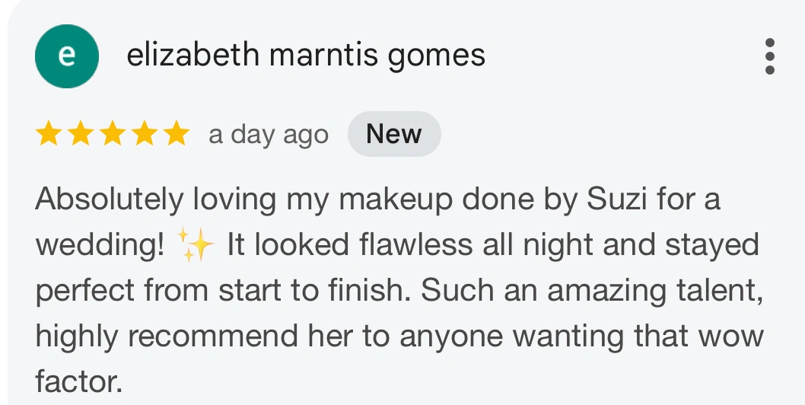Screen dimensions: 805x405
Task: Select the third star in the rating
Action: pos(113,134)
